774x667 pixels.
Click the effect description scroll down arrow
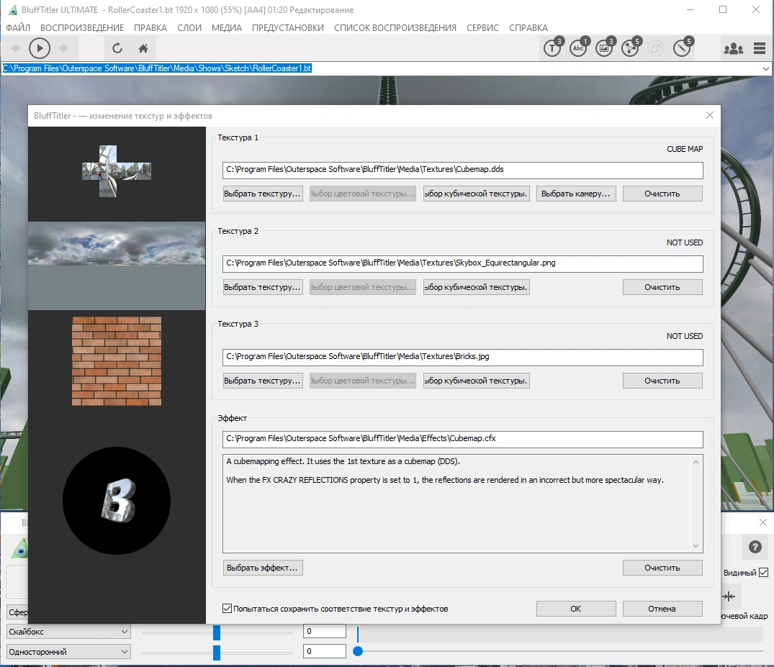click(696, 545)
